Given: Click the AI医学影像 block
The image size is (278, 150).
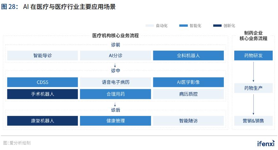Looking at the screenshot, I should pos(188,82).
